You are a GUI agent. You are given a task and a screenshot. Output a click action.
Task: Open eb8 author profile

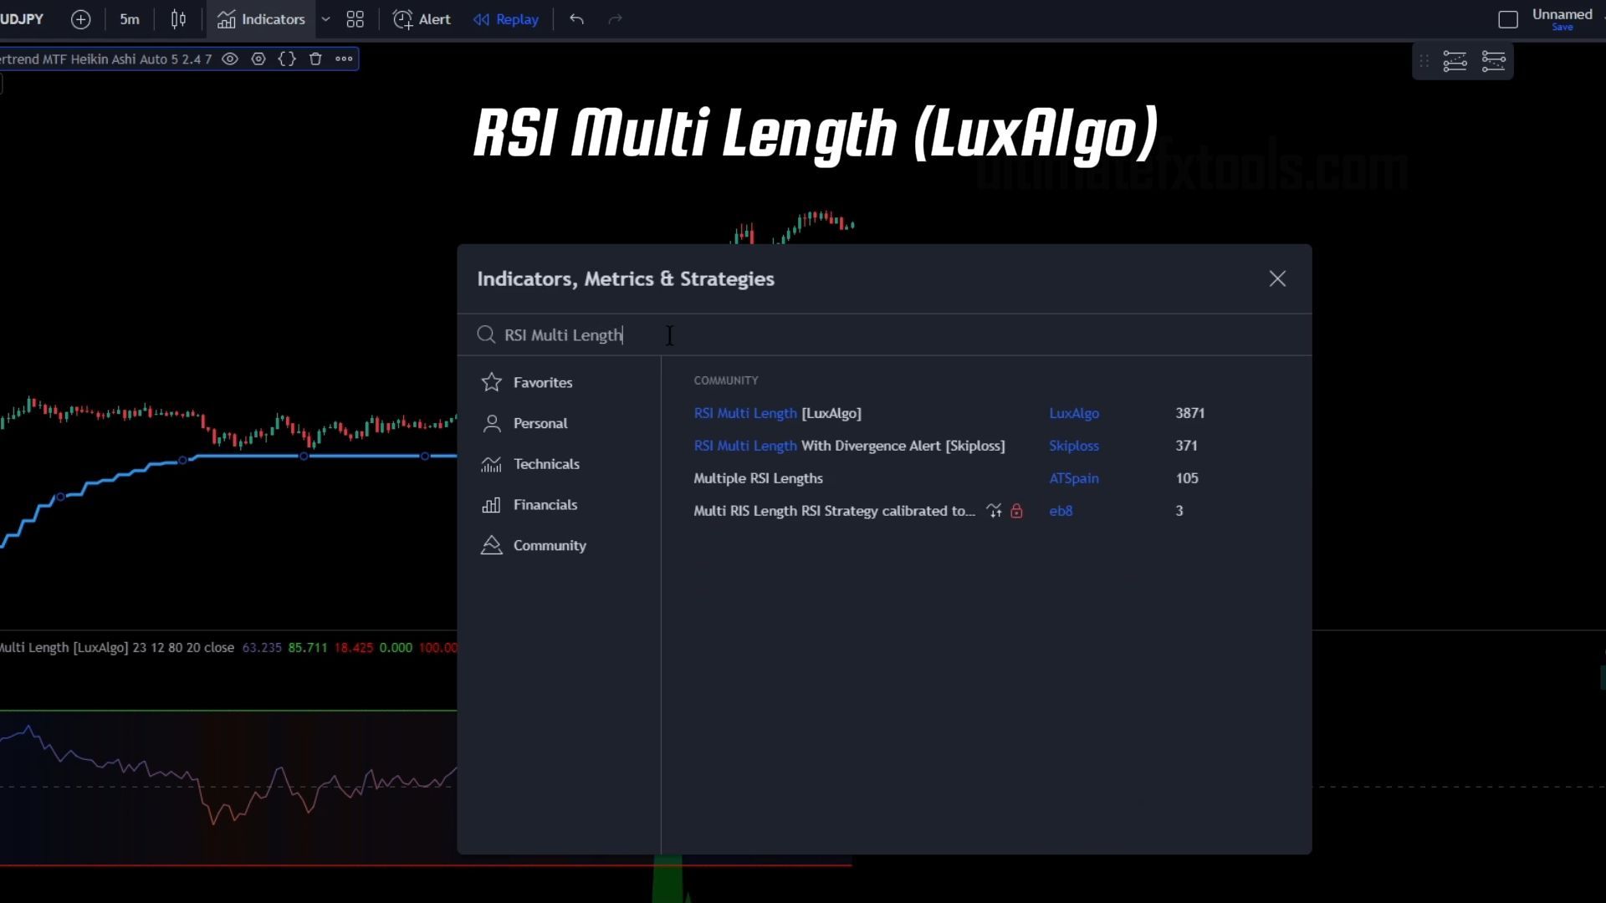[x=1061, y=511]
